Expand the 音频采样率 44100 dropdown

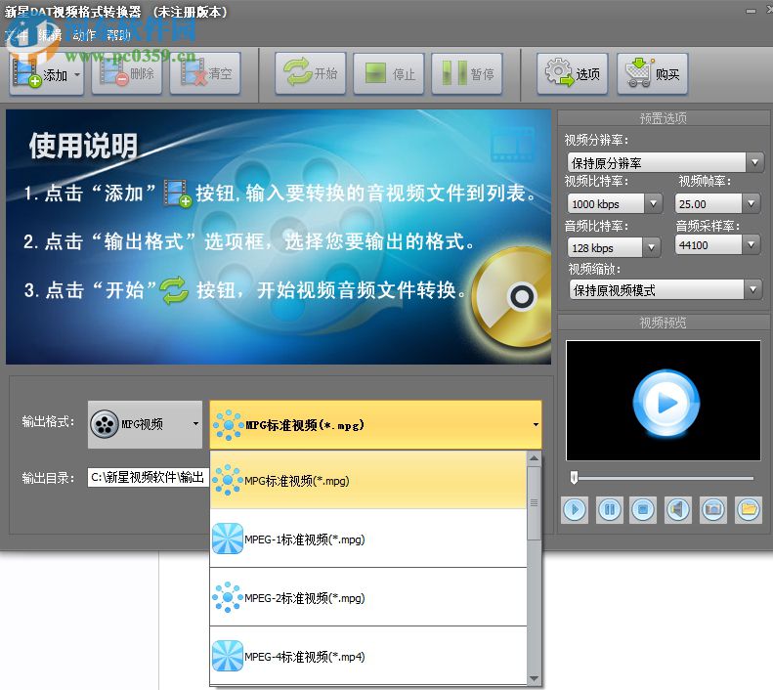[x=752, y=244]
